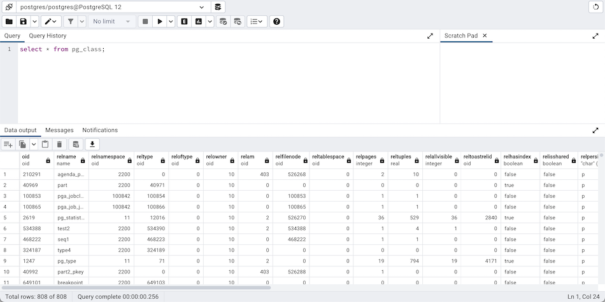Expand the Explain options arrow
This screenshot has height=302, width=605.
210,22
